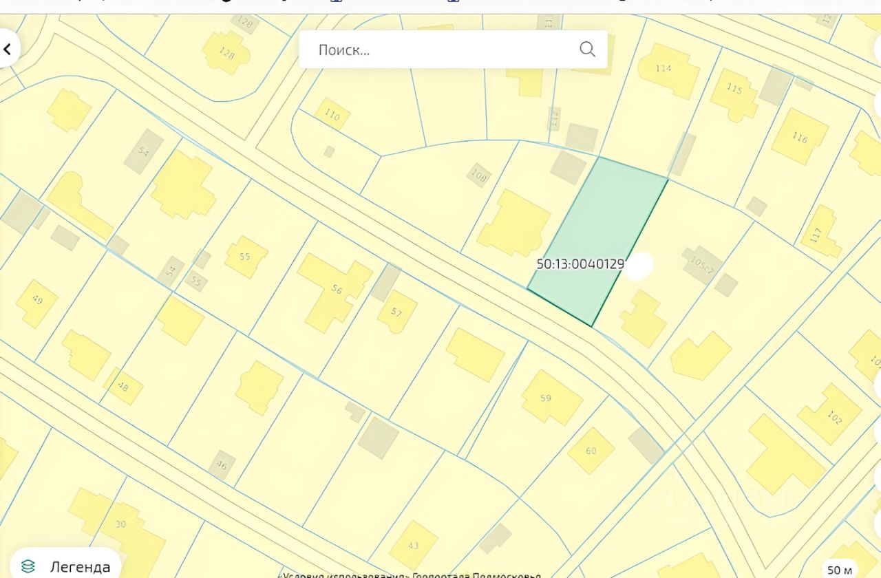Click house number 115 on map
Image resolution: width=881 pixels, height=578 pixels.
point(734,88)
